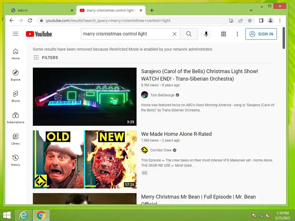Click the magnifying glass search button
The image size is (295, 221).
click(x=189, y=34)
